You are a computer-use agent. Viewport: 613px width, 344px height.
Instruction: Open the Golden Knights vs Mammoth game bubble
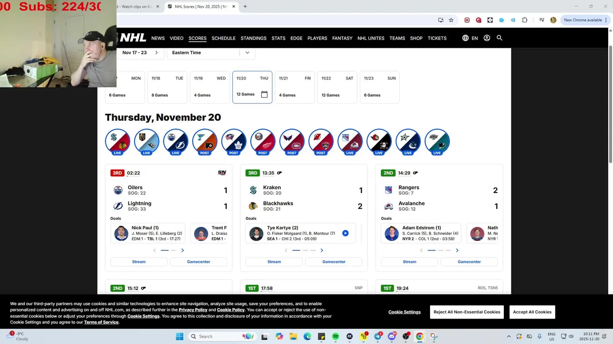(x=147, y=141)
